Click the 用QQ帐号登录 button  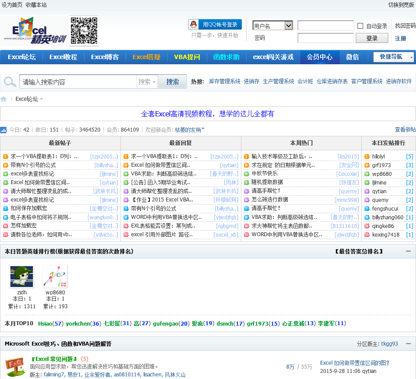(215, 24)
